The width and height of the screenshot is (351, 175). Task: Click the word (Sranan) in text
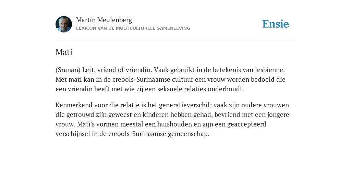pos(68,70)
